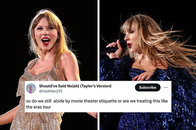The width and height of the screenshot is (196, 130).
Task: Open the three-dot more options menu
Action: coord(166,87)
